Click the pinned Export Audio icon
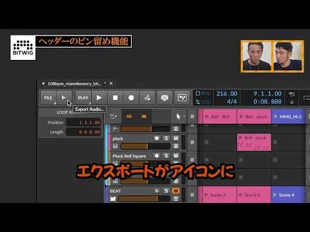Screen dimensions: 310x232 click(x=64, y=98)
